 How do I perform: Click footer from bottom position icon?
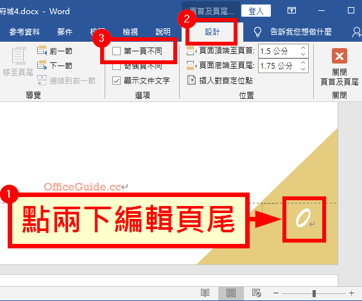click(x=191, y=65)
